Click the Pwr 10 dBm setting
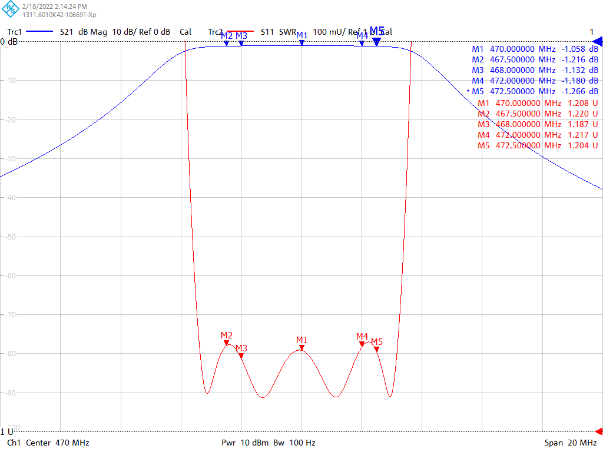 (245, 443)
